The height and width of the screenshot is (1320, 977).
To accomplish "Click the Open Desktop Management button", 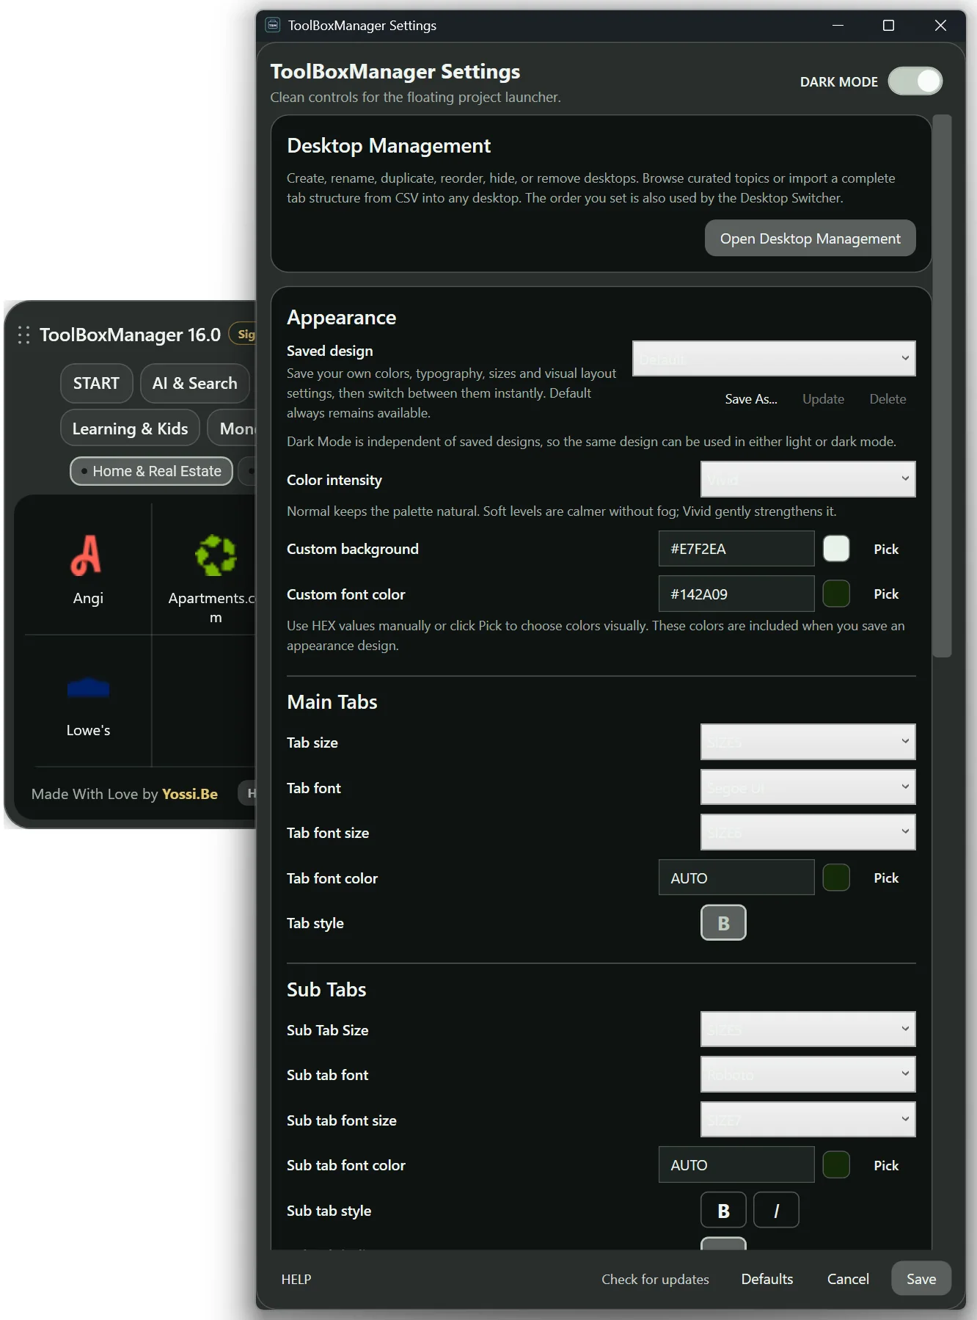I will point(810,238).
